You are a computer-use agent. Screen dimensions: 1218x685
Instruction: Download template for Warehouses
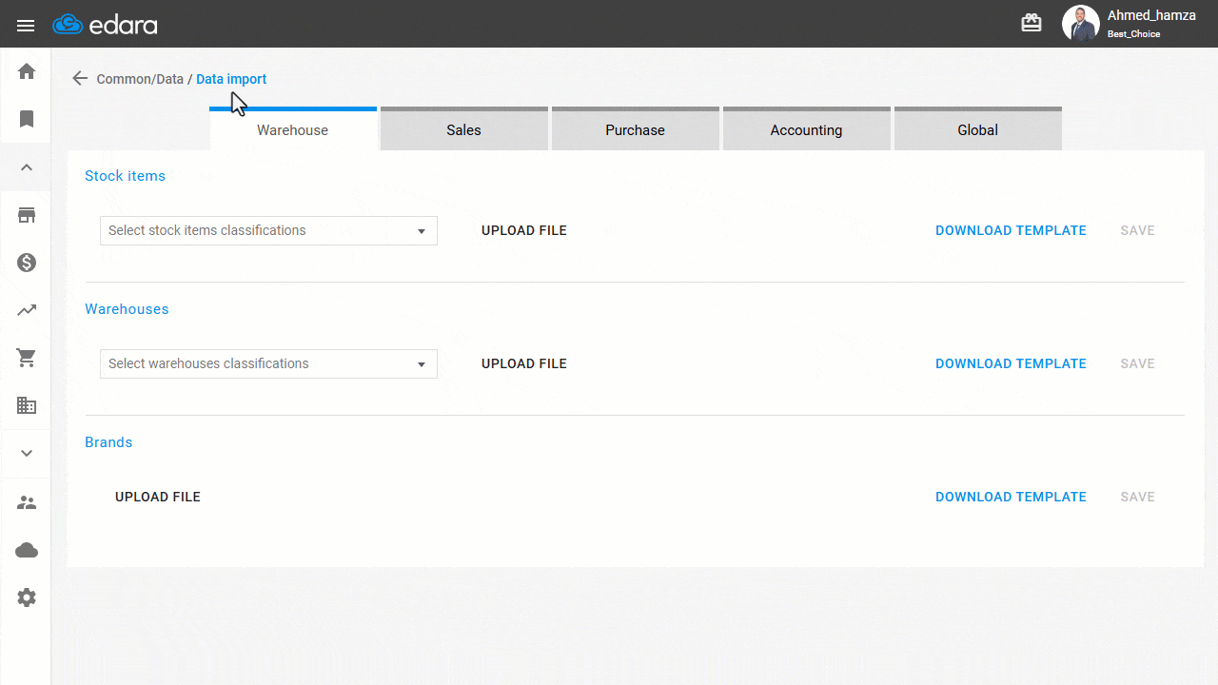pos(1011,363)
